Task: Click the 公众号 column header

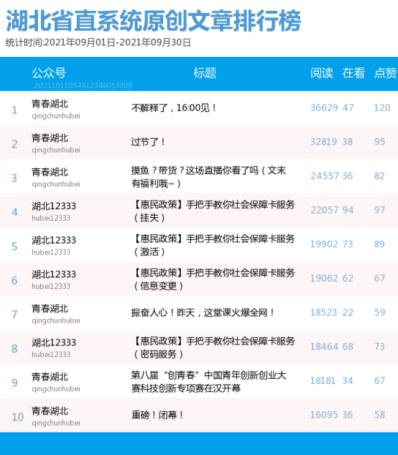Action: (49, 73)
